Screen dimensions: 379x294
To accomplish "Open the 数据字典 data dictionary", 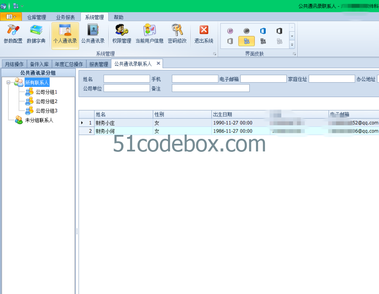I will click(36, 34).
